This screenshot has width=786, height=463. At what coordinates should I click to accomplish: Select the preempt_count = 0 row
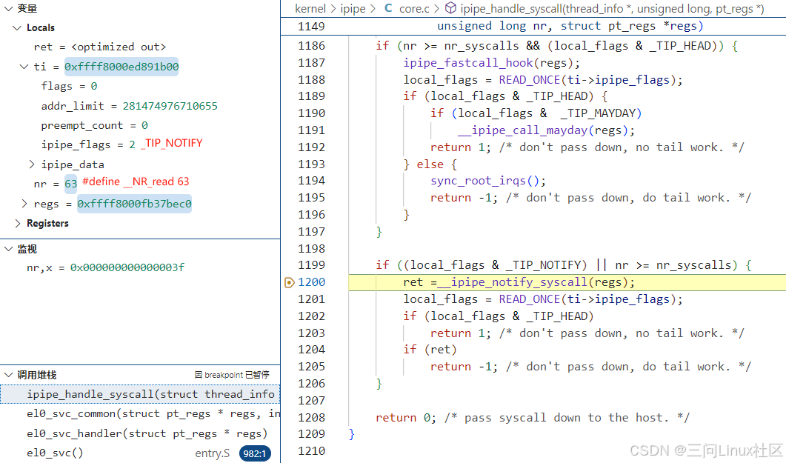pyautogui.click(x=94, y=125)
